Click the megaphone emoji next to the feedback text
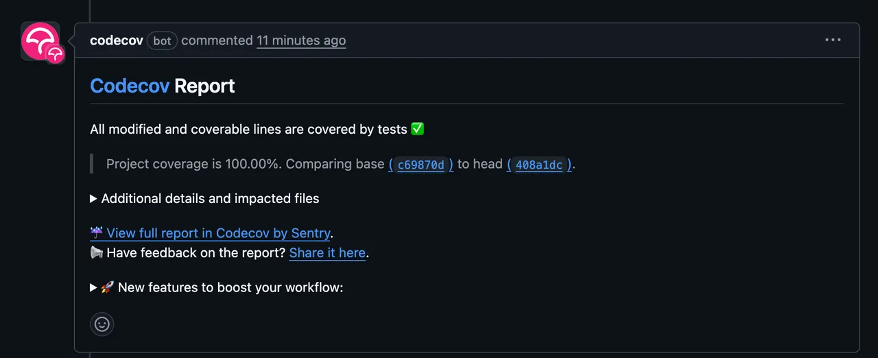 point(97,253)
